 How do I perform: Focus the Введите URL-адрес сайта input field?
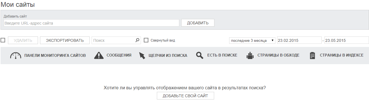coord(91,23)
